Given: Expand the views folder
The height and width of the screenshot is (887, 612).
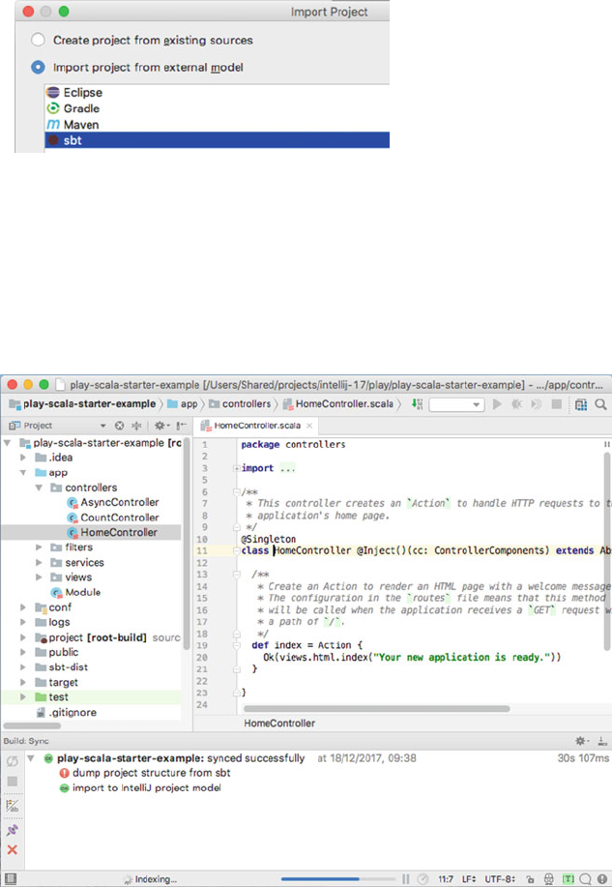Looking at the screenshot, I should pyautogui.click(x=39, y=577).
